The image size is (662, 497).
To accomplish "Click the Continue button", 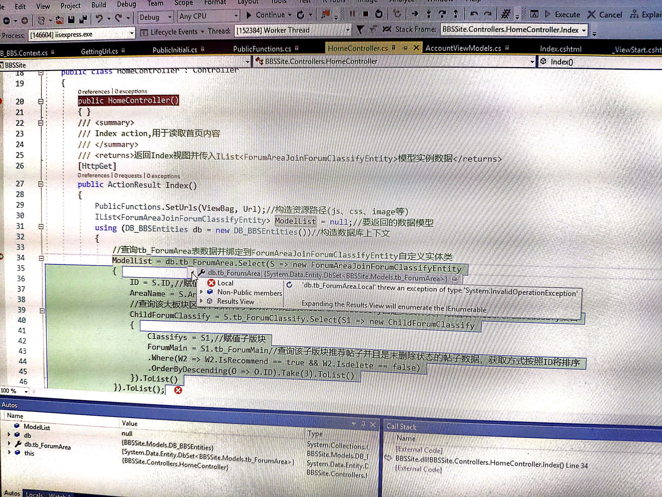I will coord(266,15).
